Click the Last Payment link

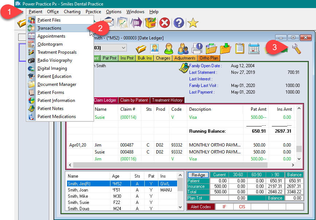pos(202,92)
